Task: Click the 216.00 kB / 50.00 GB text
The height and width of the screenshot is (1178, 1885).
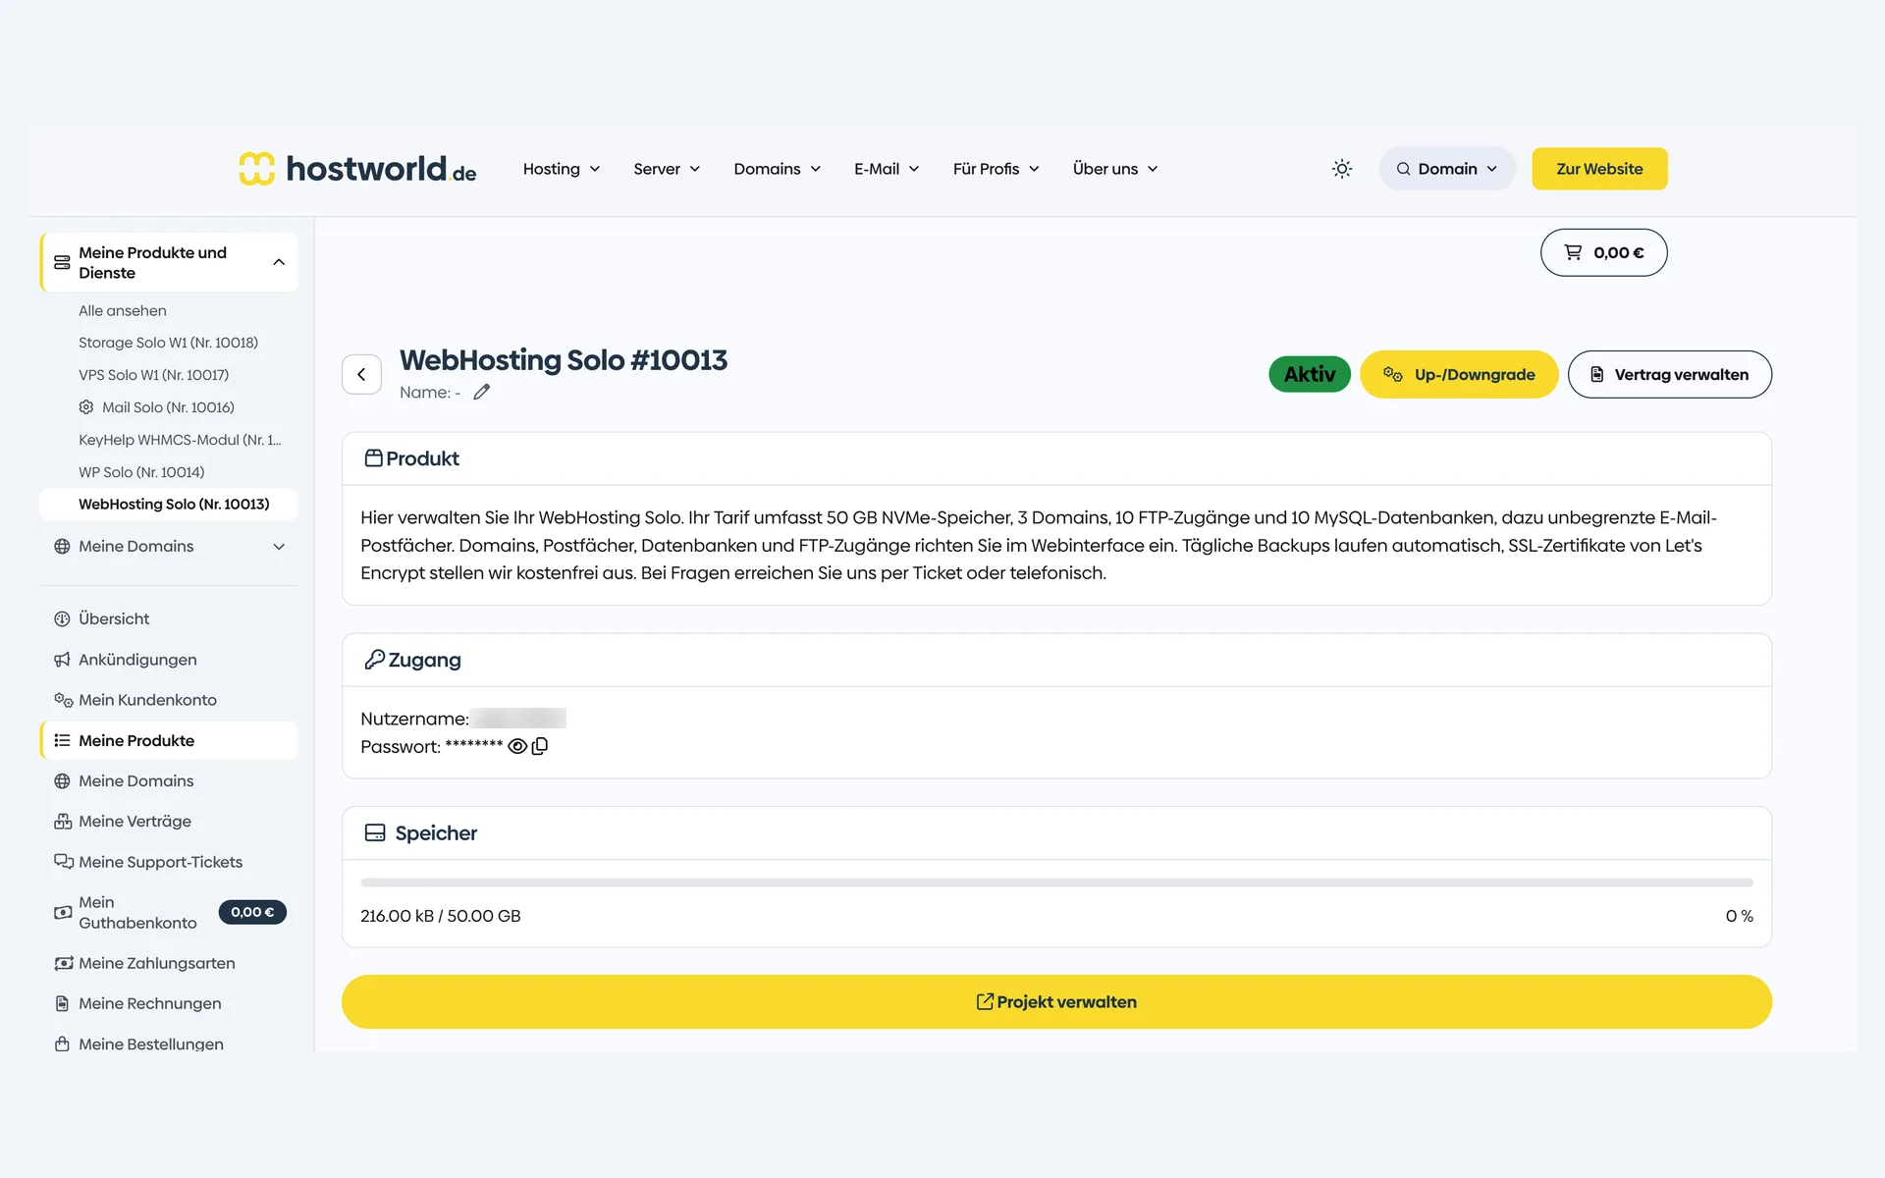Action: [x=441, y=916]
